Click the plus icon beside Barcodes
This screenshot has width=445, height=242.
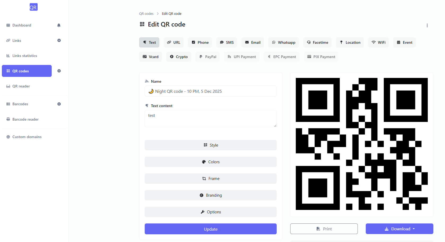pyautogui.click(x=59, y=104)
